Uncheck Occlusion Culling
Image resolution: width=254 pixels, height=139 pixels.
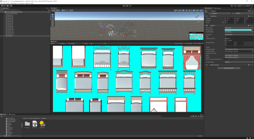click(x=225, y=53)
